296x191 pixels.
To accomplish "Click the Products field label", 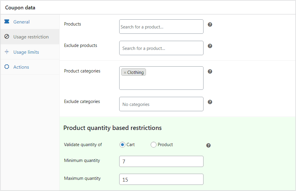I will click(x=73, y=24).
